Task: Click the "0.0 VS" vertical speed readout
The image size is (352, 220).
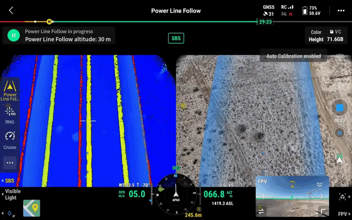Action: click(226, 185)
